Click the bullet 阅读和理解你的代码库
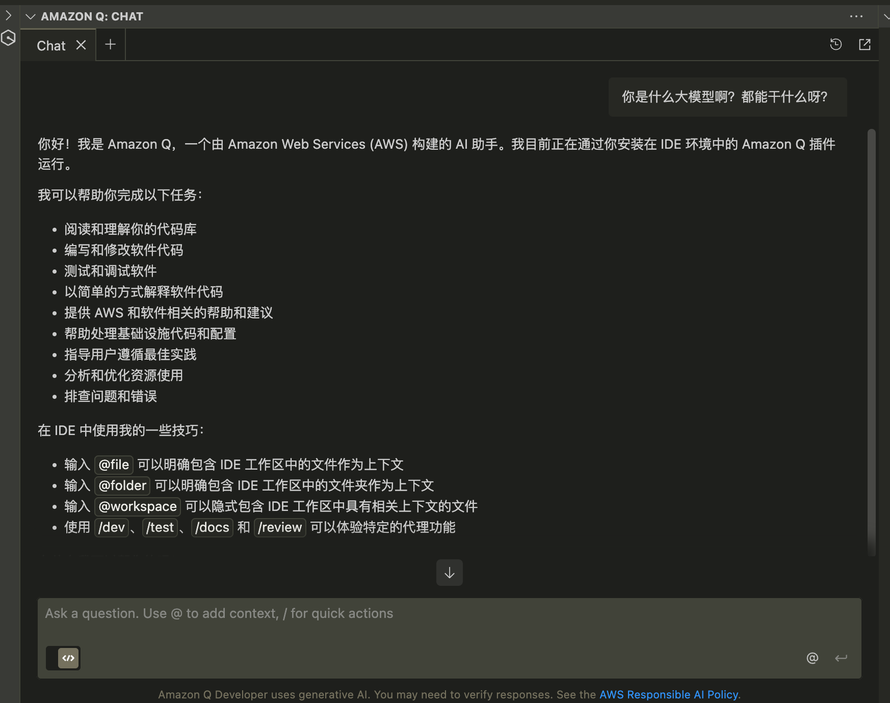890x703 pixels. (x=130, y=229)
